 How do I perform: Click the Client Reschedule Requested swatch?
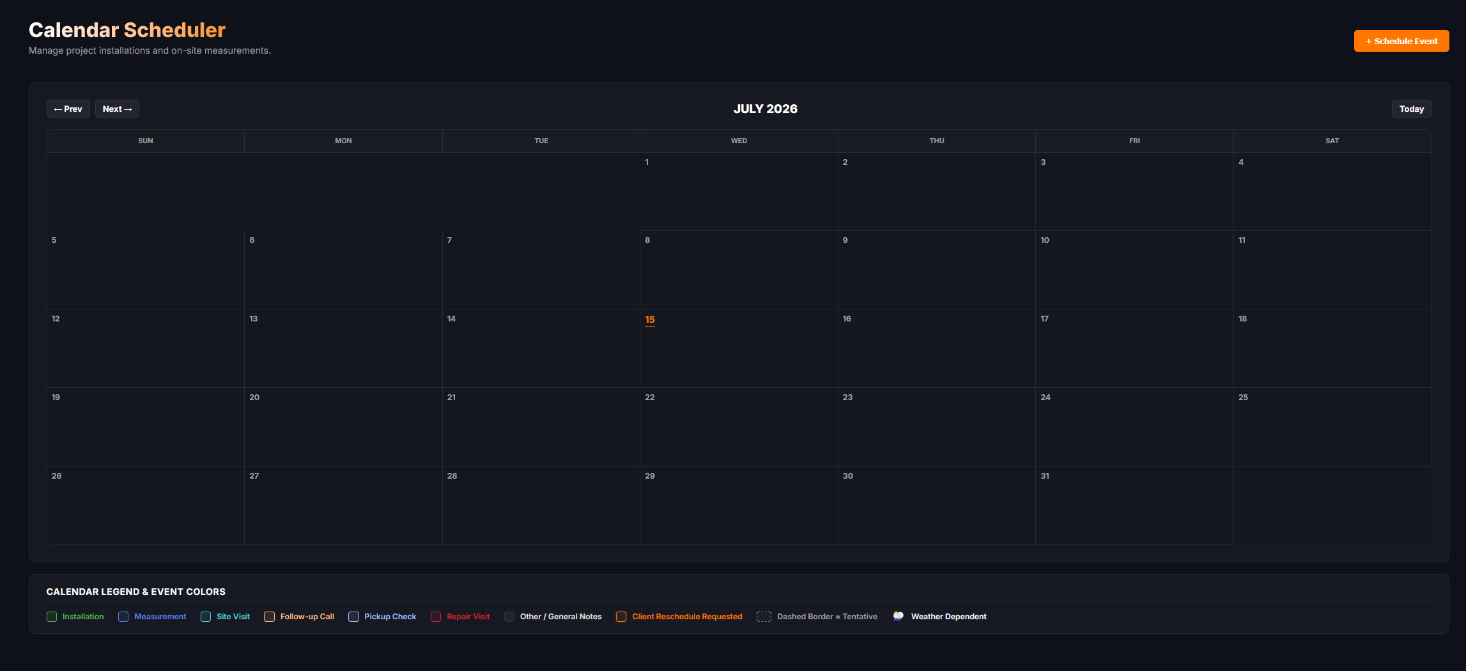pyautogui.click(x=621, y=617)
